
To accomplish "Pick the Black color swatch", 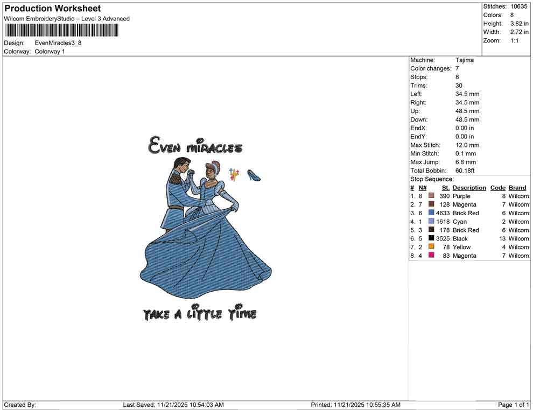I will 431,238.
